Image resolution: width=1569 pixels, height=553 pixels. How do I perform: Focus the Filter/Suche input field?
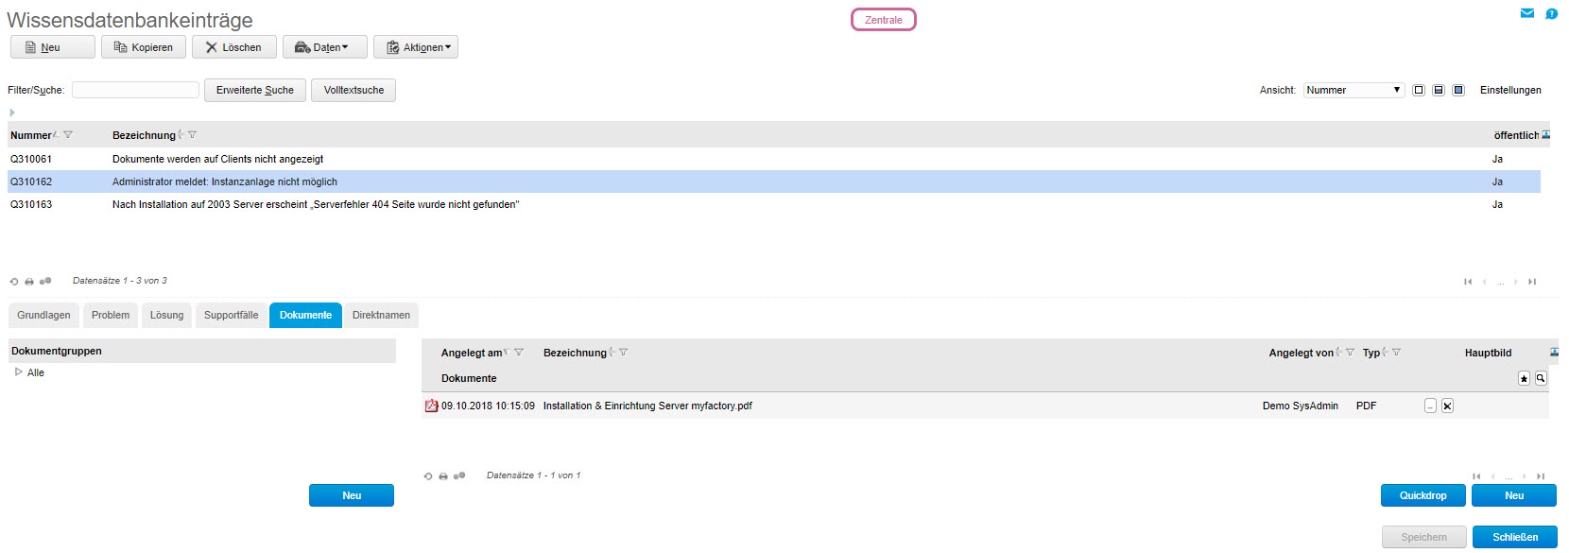pyautogui.click(x=135, y=90)
